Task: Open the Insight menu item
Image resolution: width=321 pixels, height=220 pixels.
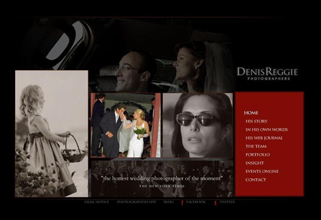Action: 255,163
